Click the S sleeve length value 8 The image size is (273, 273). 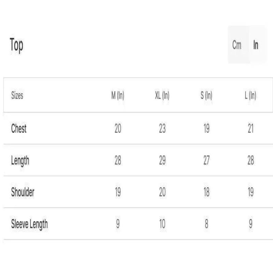coord(206,224)
